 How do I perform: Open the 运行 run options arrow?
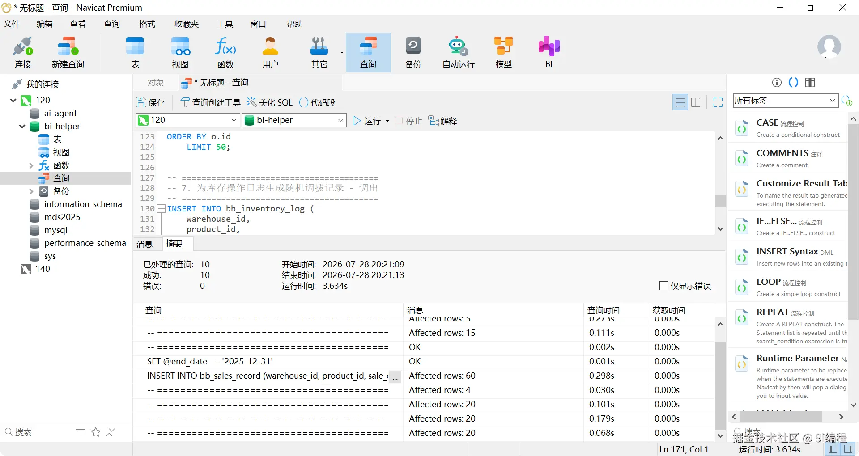pyautogui.click(x=387, y=121)
